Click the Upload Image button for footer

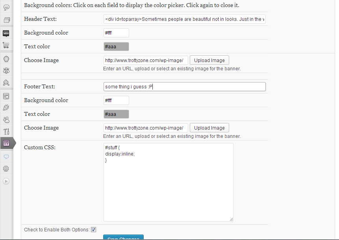coord(209,128)
